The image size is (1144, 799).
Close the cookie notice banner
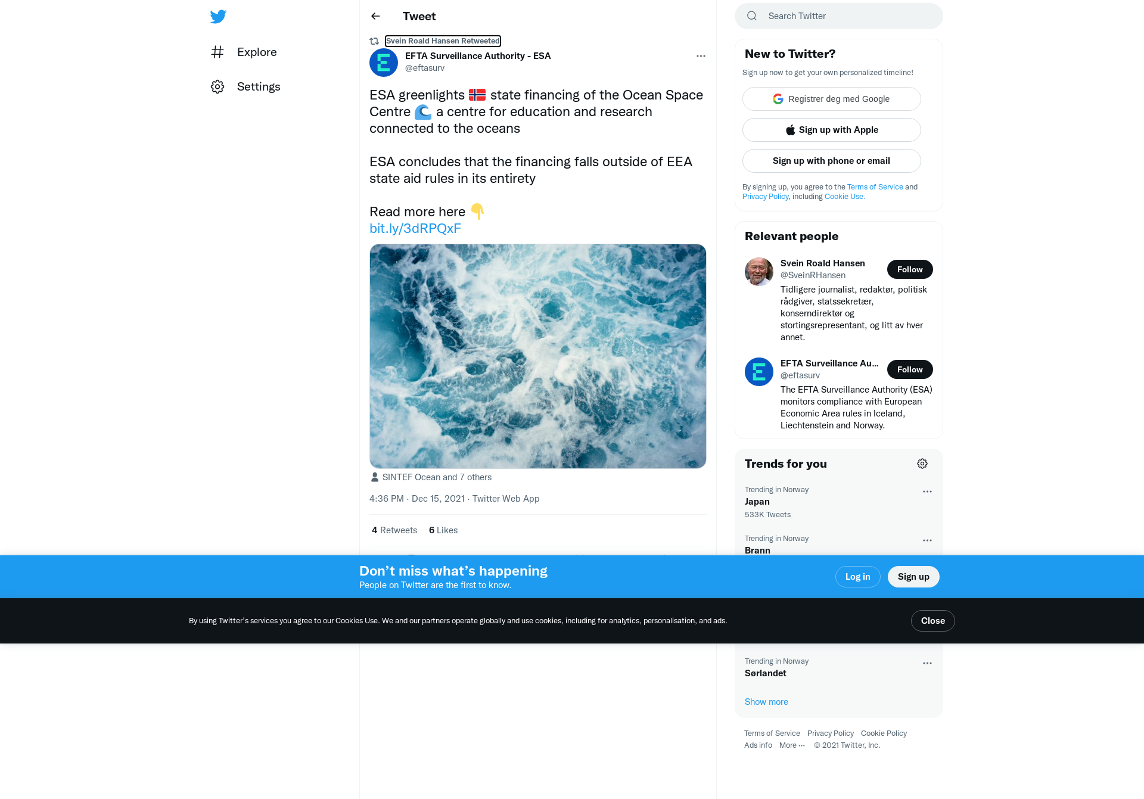(x=933, y=621)
